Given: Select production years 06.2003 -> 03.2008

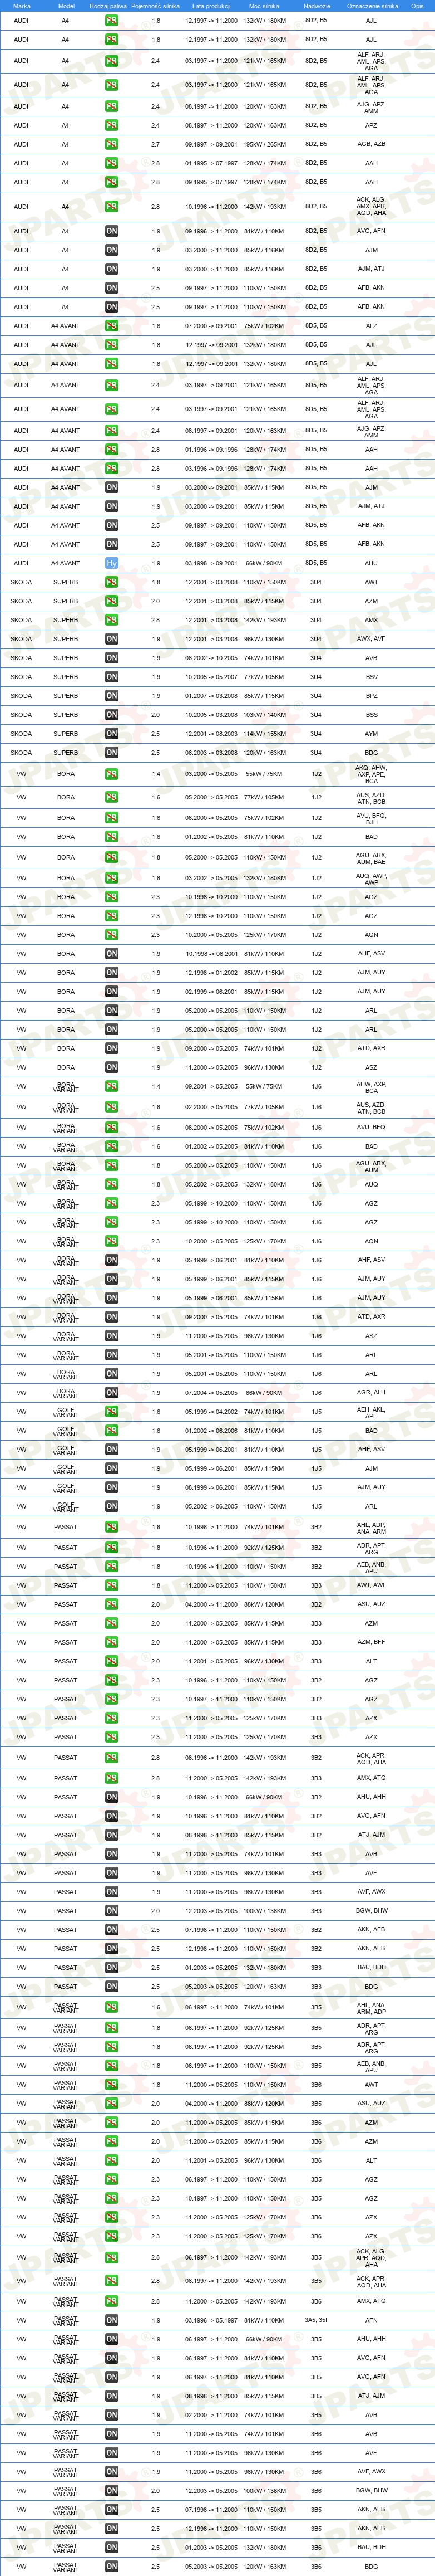Looking at the screenshot, I should click(211, 753).
